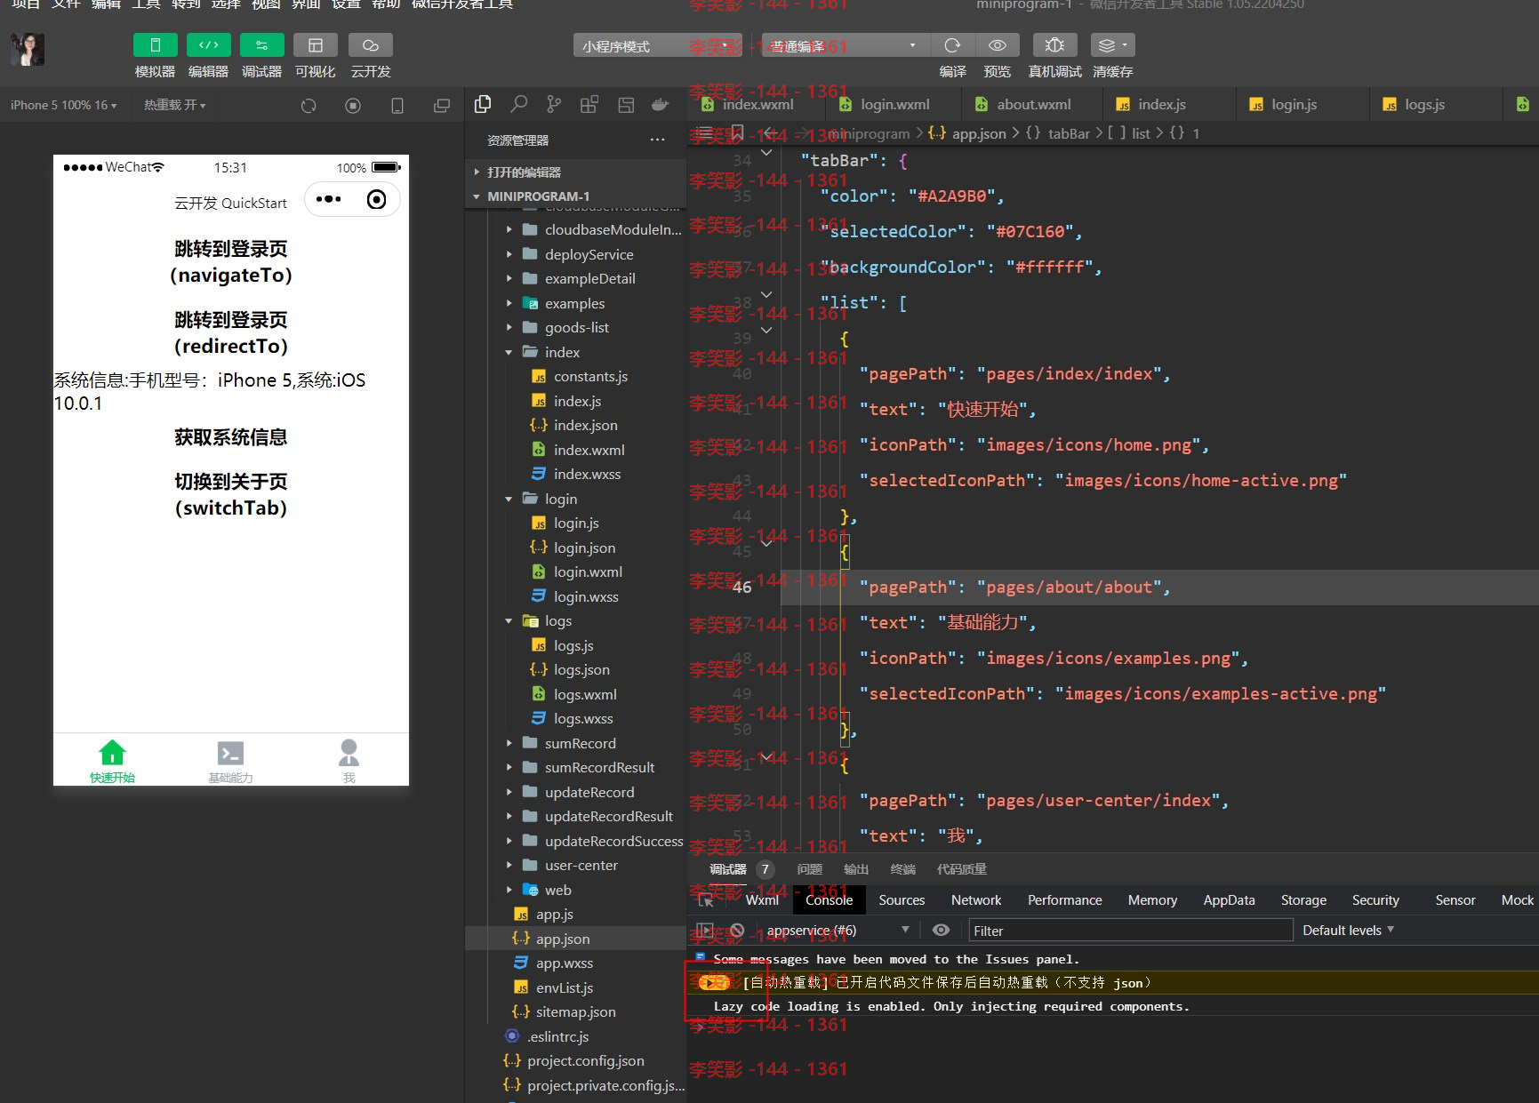Click the user avatar thumbnail
Image resolution: width=1539 pixels, height=1103 pixels.
coord(28,49)
